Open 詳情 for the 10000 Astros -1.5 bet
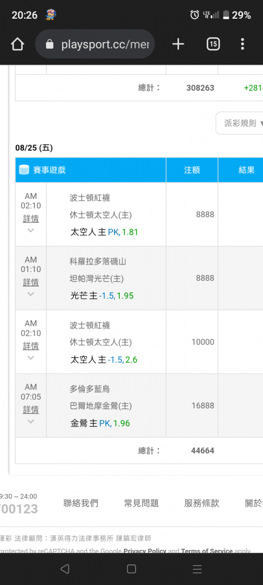263x585 pixels. (x=31, y=346)
